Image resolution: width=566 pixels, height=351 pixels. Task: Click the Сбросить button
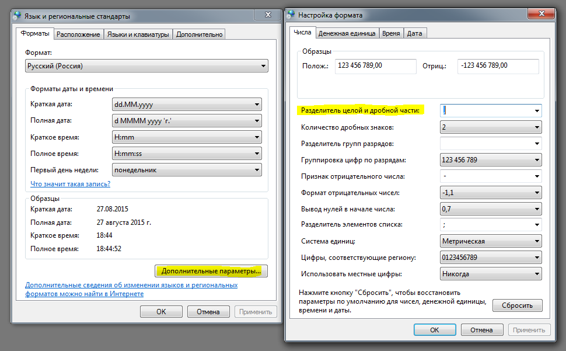click(x=517, y=305)
